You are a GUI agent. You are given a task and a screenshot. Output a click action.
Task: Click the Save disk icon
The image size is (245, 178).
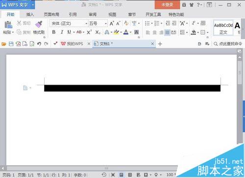pos(11,44)
